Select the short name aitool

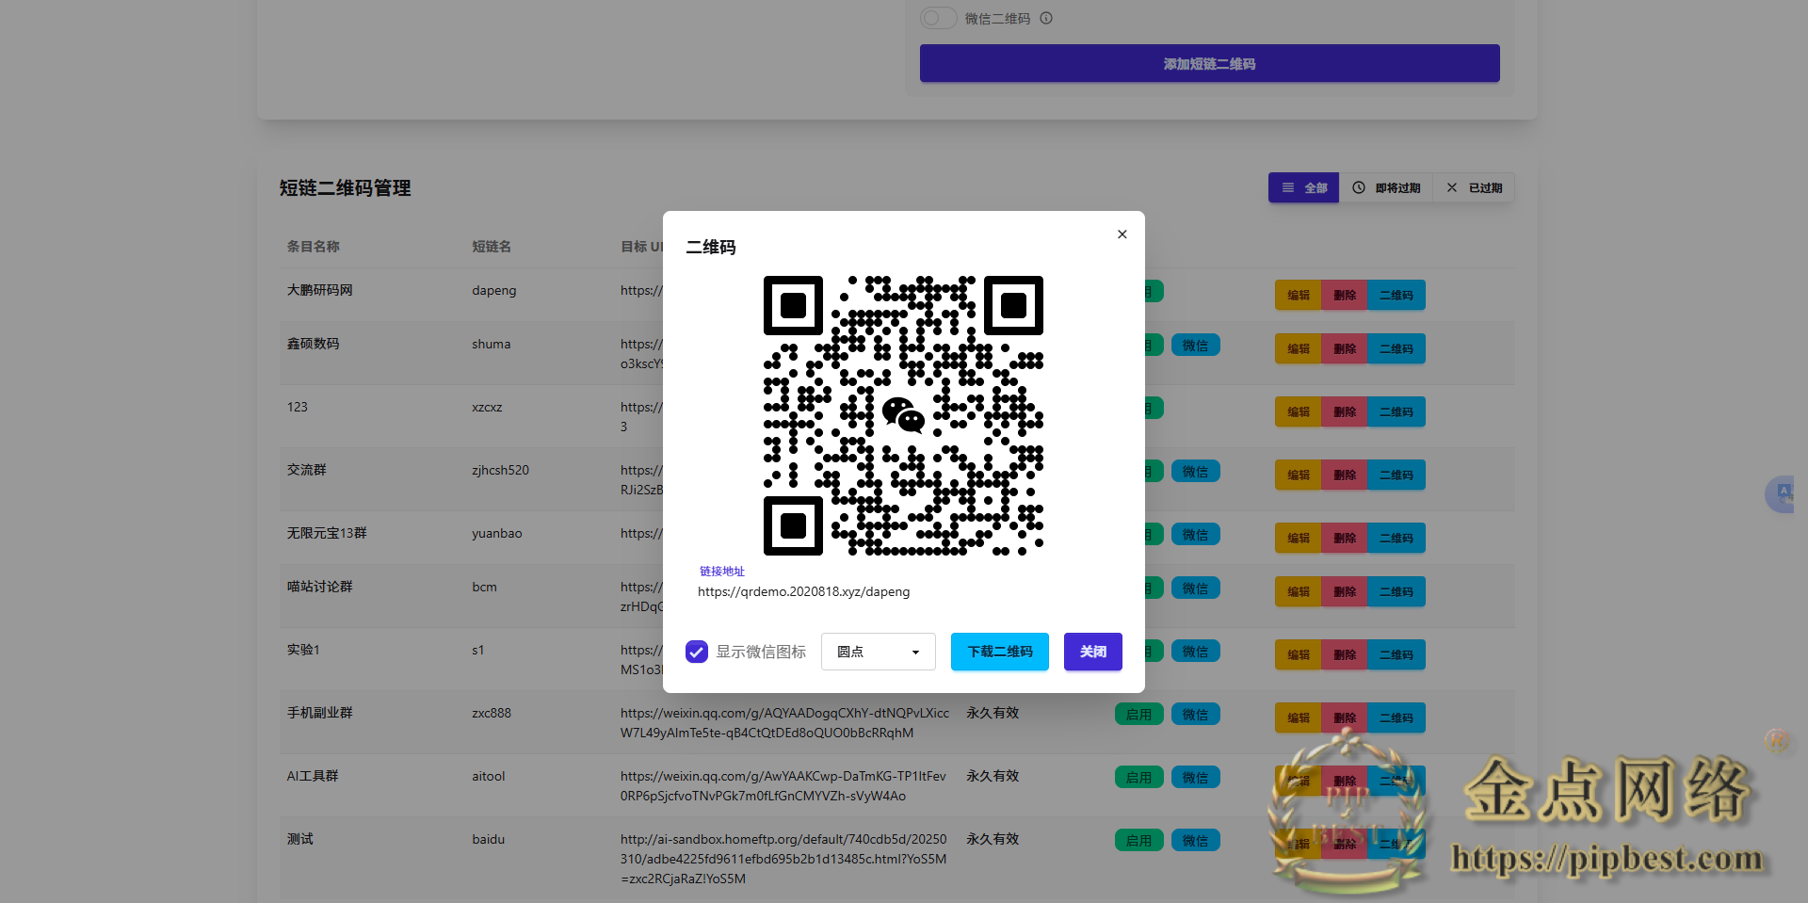click(489, 776)
